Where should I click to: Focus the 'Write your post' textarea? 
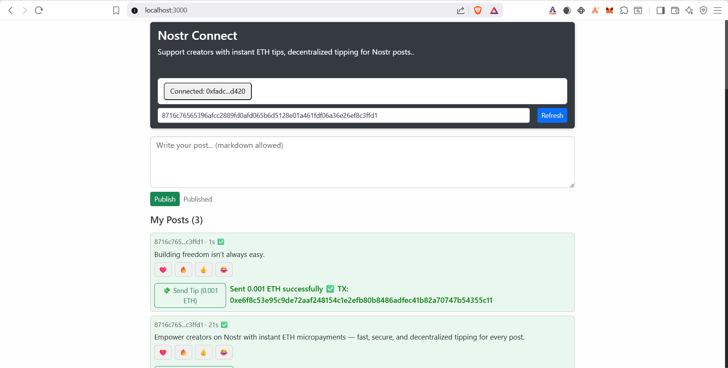point(362,162)
